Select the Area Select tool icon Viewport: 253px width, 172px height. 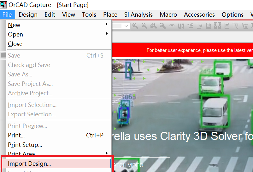coord(245,26)
